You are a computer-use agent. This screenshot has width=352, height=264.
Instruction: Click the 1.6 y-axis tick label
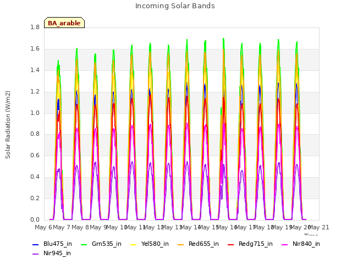click(35, 49)
